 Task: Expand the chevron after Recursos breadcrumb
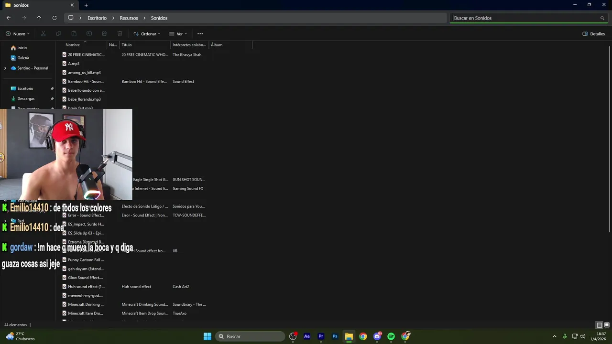coord(144,18)
